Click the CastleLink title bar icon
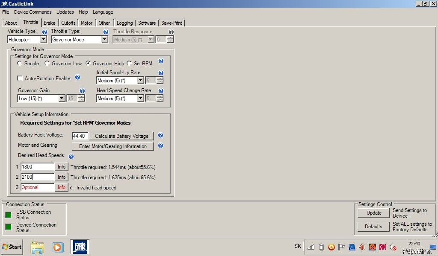438x256 pixels. coord(4,3)
